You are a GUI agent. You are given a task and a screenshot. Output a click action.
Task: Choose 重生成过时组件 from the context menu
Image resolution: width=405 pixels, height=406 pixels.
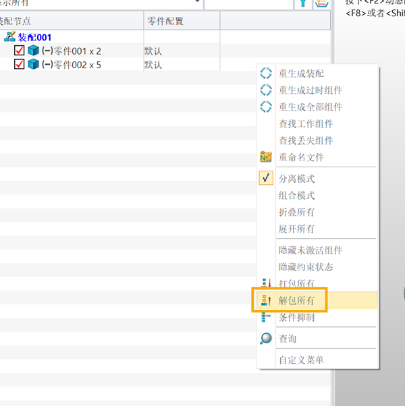coord(310,90)
